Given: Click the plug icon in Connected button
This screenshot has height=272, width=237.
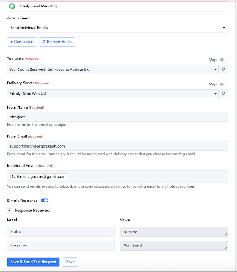Looking at the screenshot, I should pos(12,42).
